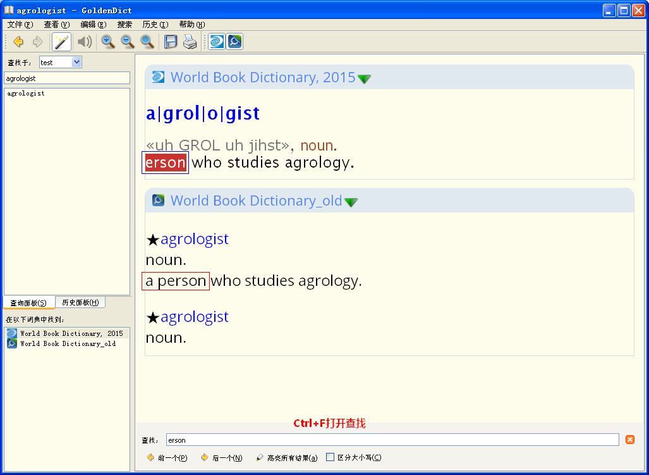Click the normal size magnifier icon
The width and height of the screenshot is (649, 475).
tap(147, 41)
